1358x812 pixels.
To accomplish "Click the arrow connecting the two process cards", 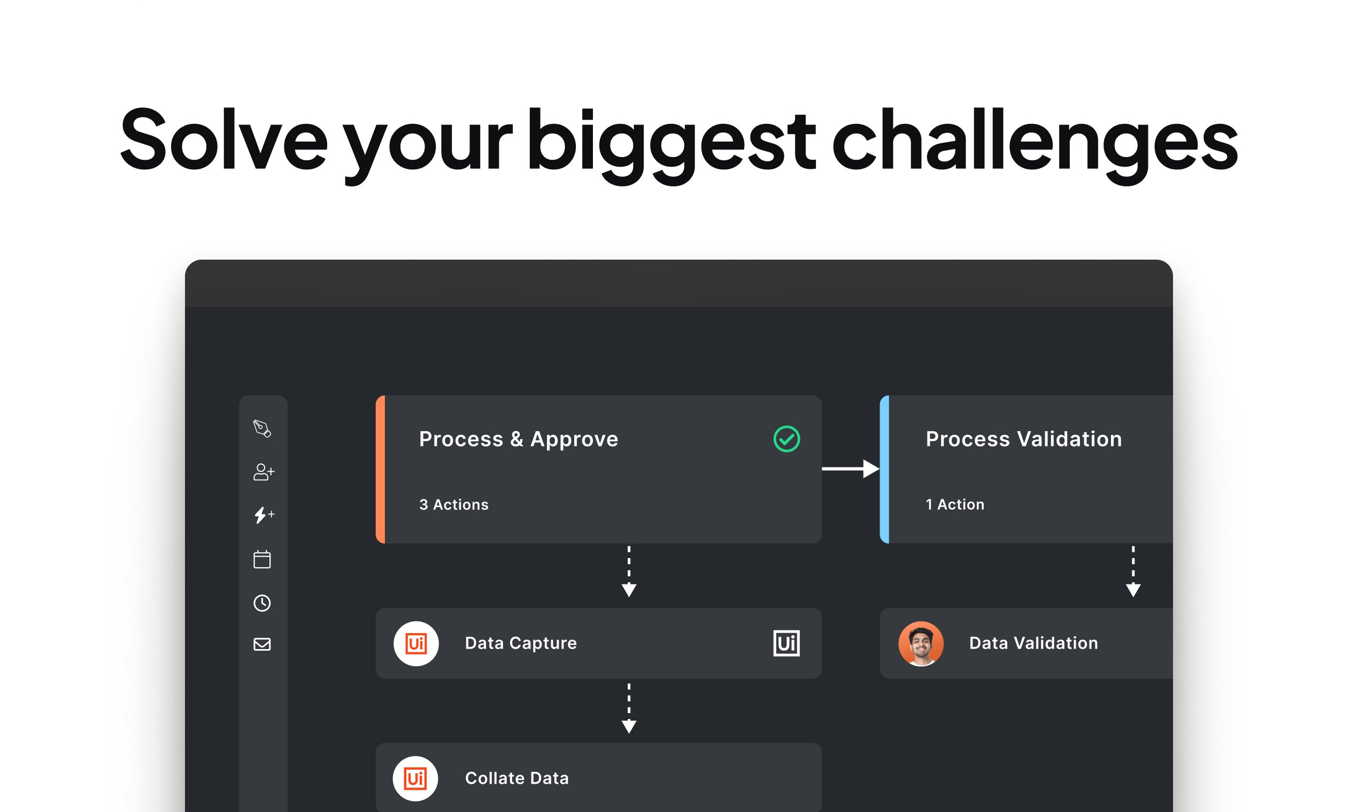I will 851,469.
